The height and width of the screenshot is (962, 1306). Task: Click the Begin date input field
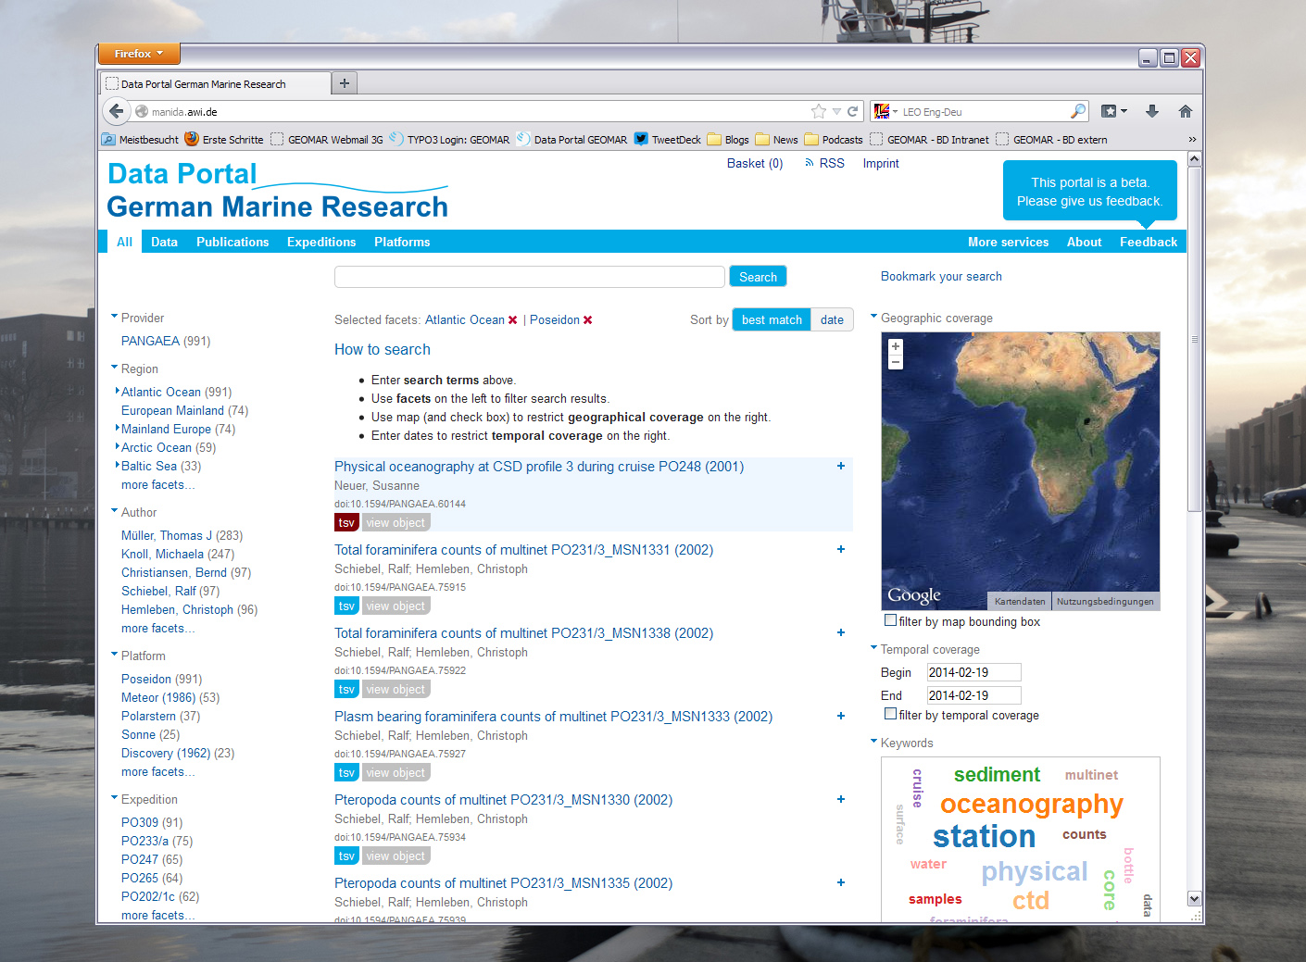[973, 672]
